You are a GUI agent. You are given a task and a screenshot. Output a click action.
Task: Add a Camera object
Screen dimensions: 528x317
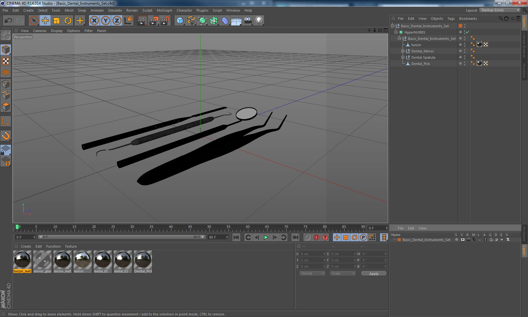point(248,21)
